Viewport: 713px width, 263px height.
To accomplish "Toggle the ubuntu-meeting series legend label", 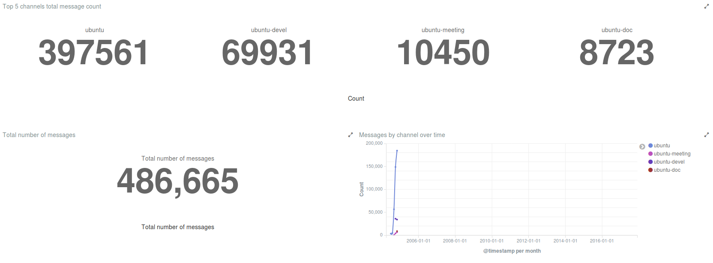I will tap(672, 154).
